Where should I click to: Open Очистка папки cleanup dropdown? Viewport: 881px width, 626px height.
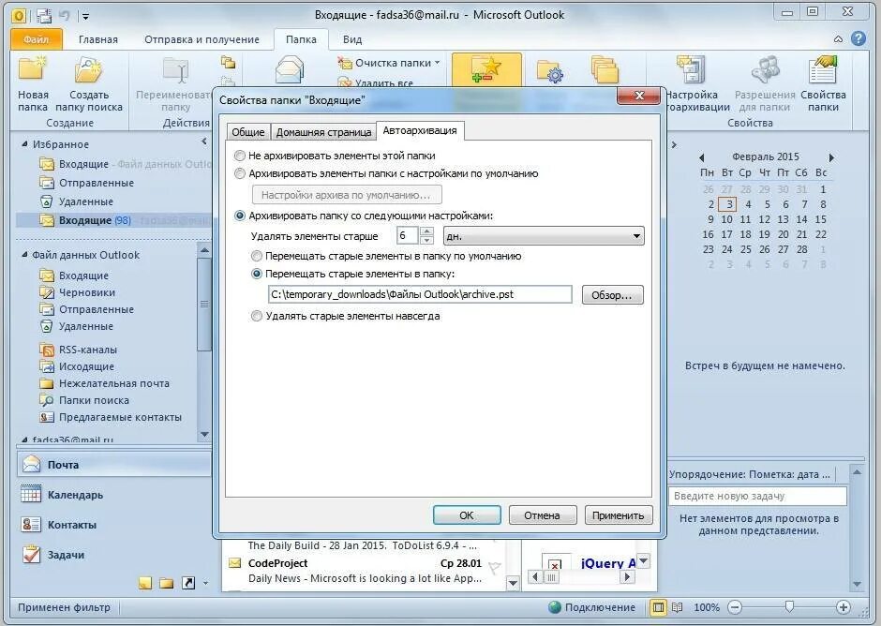click(389, 63)
